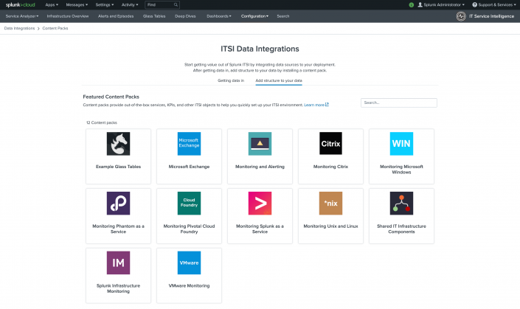Open the Cloud Foundry pack icon

tap(189, 204)
